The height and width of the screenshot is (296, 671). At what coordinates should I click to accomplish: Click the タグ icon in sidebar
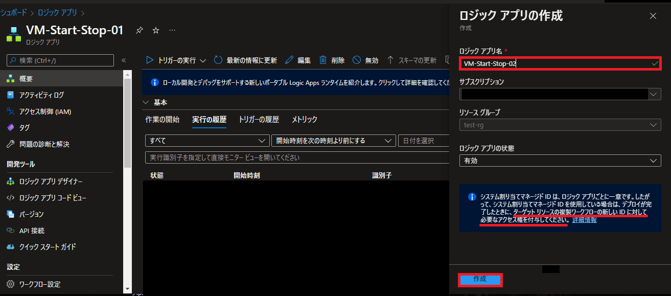click(x=10, y=127)
